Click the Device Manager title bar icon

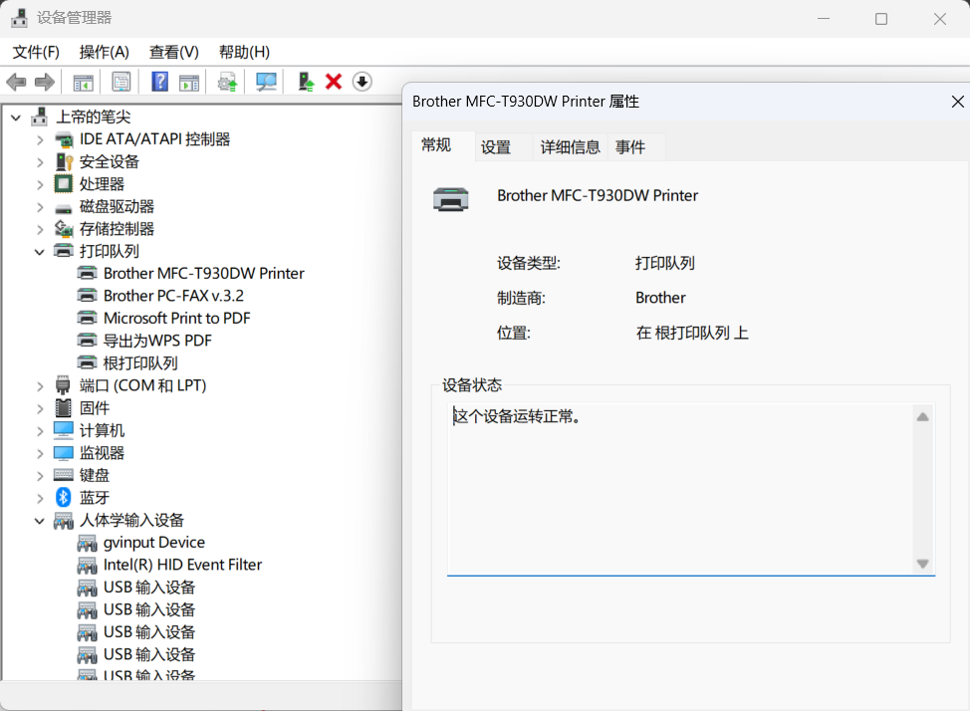click(x=19, y=18)
